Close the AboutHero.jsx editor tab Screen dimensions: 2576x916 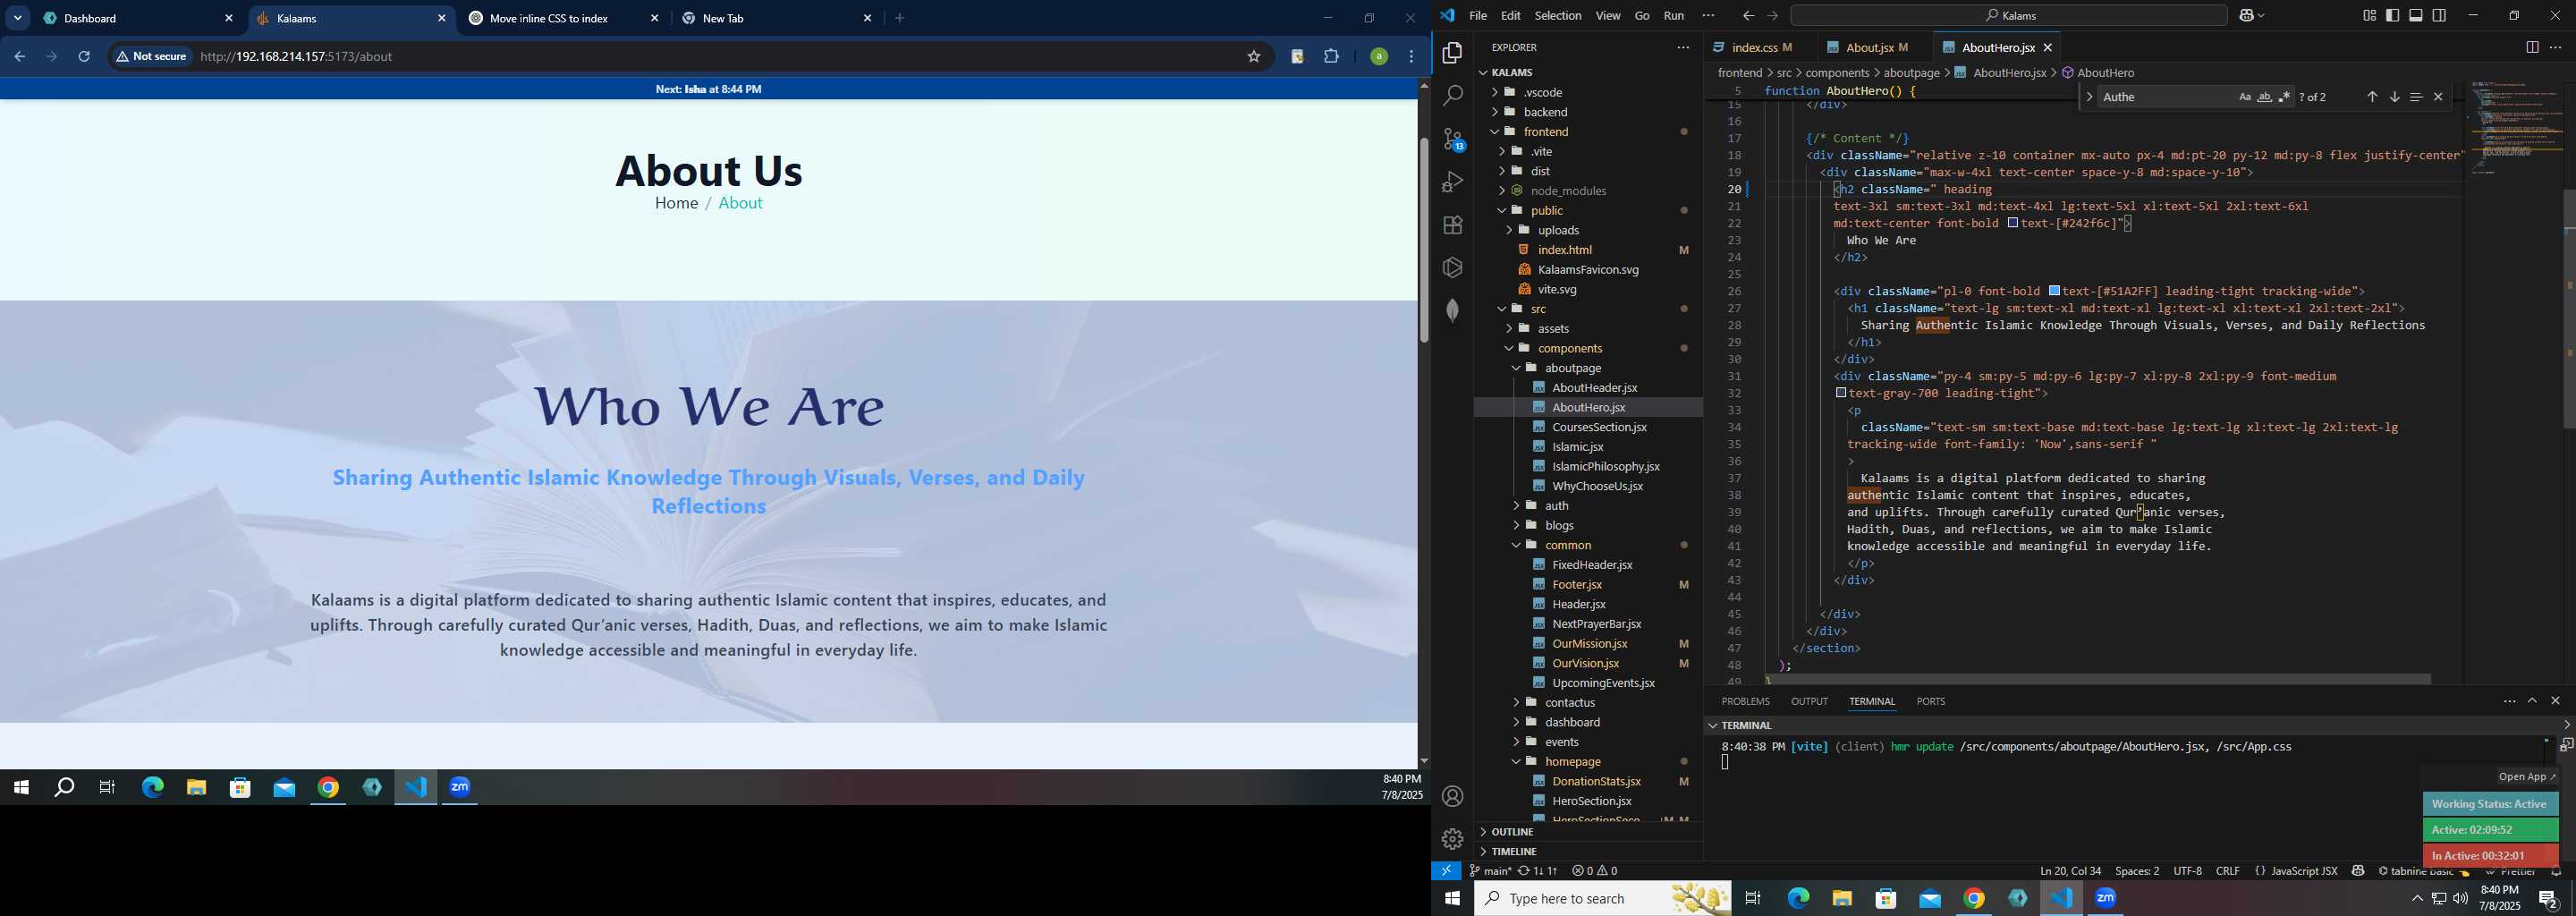(x=2048, y=48)
